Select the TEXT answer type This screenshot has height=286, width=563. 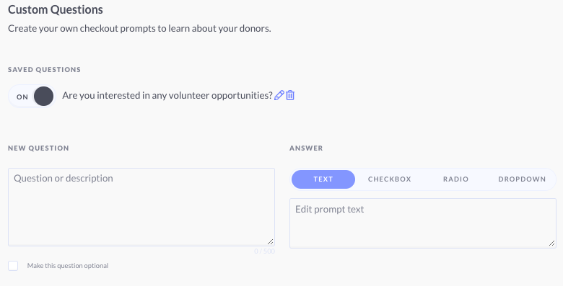(323, 179)
